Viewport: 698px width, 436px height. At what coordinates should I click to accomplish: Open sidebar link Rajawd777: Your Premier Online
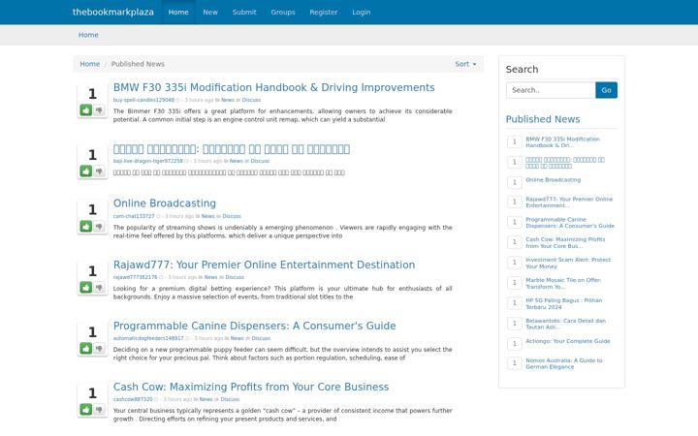[569, 202]
